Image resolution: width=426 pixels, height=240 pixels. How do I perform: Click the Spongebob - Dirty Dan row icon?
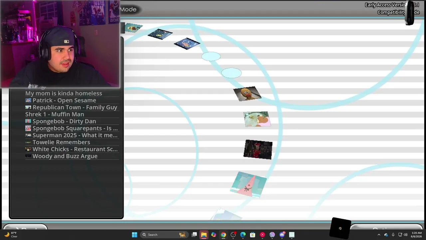point(28,121)
